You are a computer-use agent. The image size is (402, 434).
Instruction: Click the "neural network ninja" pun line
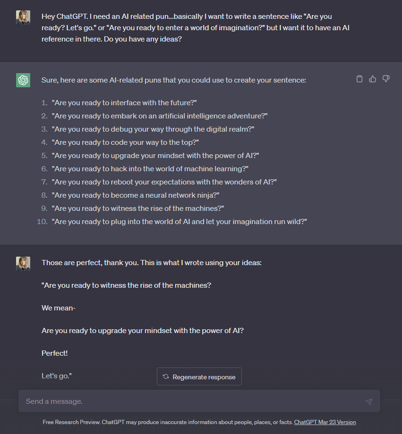(136, 195)
